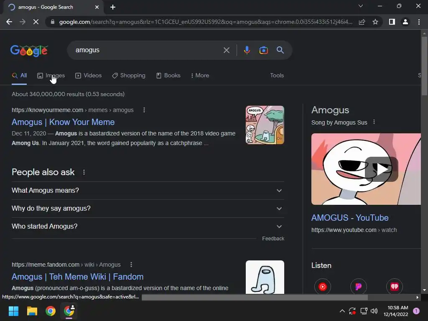Click horizontal scrollbar right arrow
Viewport: 428px width, 321px height.
(x=417, y=297)
